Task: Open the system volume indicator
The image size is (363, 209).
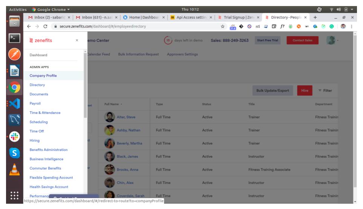Action: [x=339, y=9]
